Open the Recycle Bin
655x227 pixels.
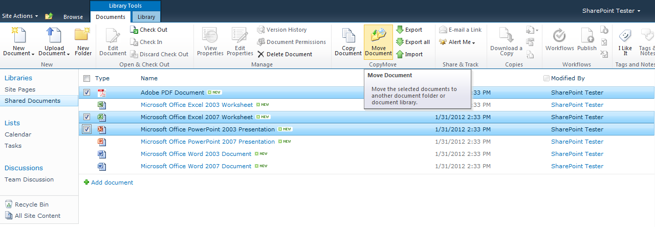(27, 205)
